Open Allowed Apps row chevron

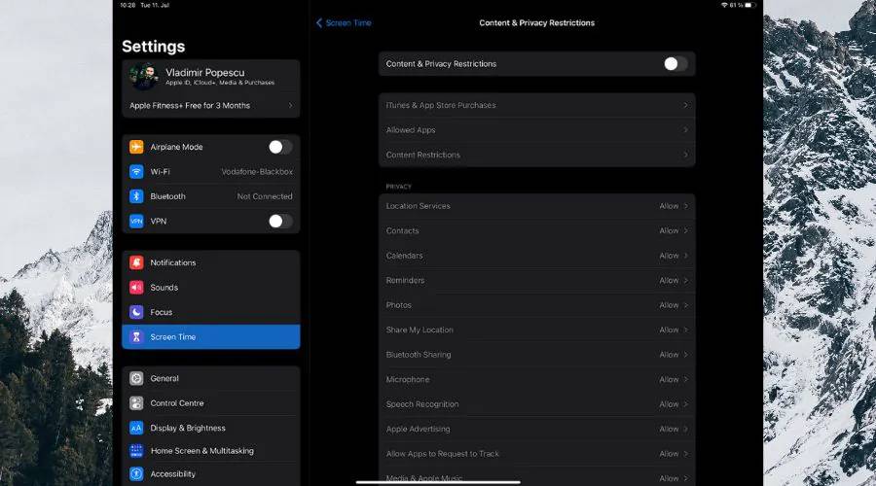click(x=685, y=130)
